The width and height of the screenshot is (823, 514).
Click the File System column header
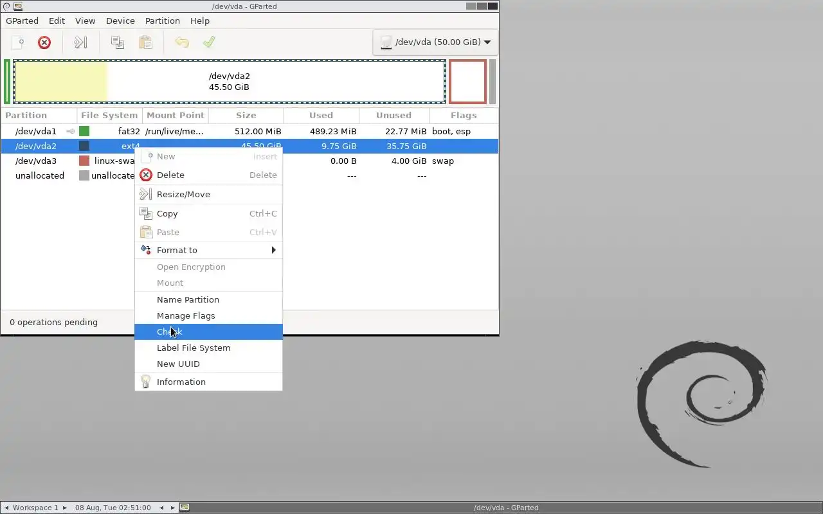click(109, 116)
